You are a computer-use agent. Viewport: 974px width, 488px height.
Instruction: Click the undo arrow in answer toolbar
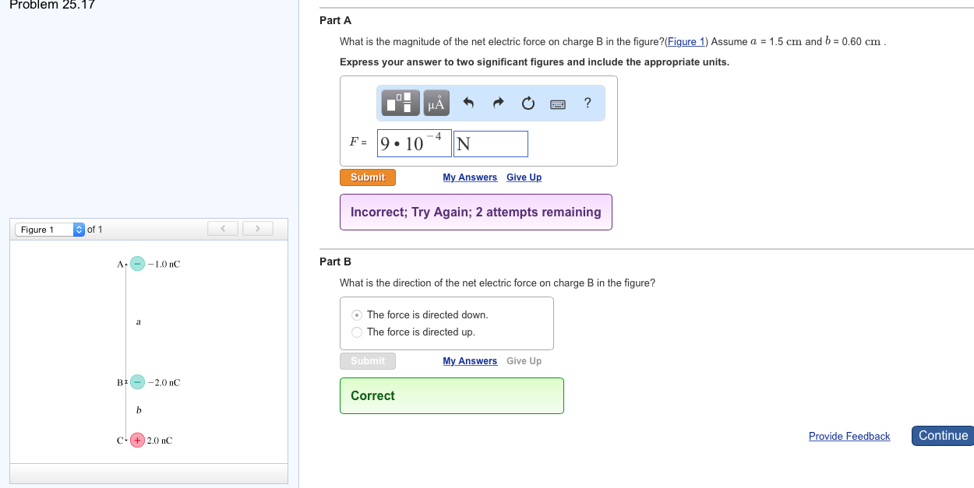(468, 102)
